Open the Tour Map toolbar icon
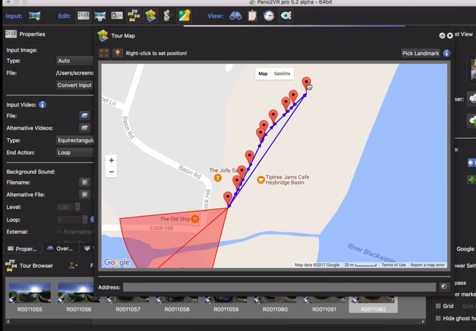The image size is (476, 331). [x=150, y=16]
